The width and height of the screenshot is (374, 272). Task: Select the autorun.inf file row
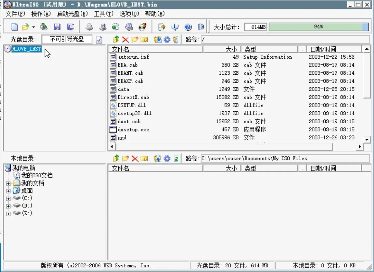click(235, 57)
